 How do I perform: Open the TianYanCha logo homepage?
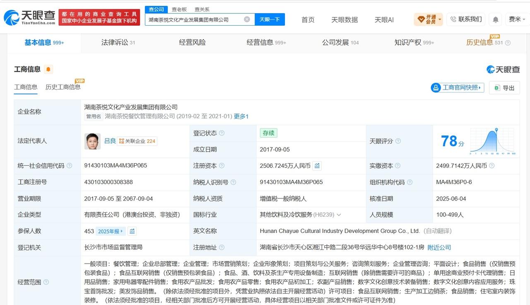[29, 17]
